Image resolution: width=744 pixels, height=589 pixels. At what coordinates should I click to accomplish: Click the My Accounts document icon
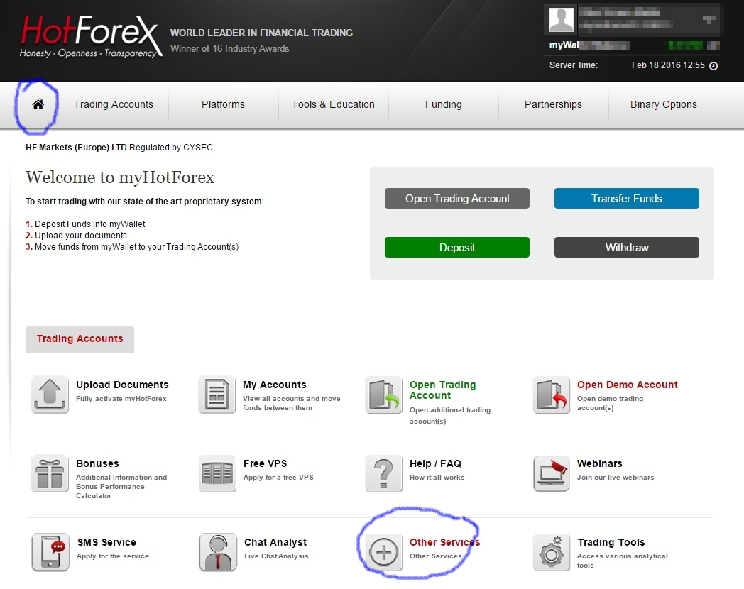pos(217,395)
